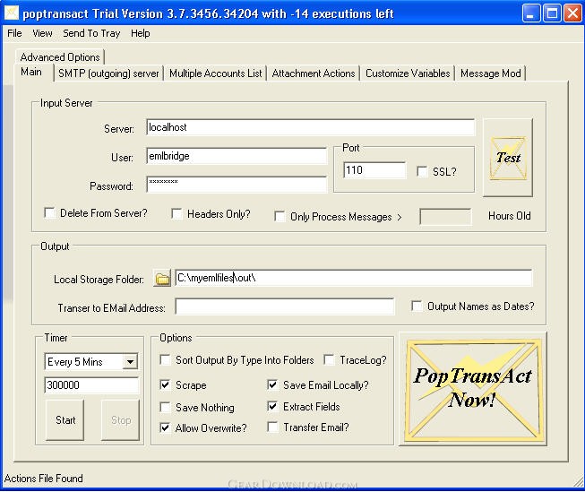This screenshot has width=585, height=492.
Task: Click the Actions File Found status text
Action: click(x=44, y=479)
